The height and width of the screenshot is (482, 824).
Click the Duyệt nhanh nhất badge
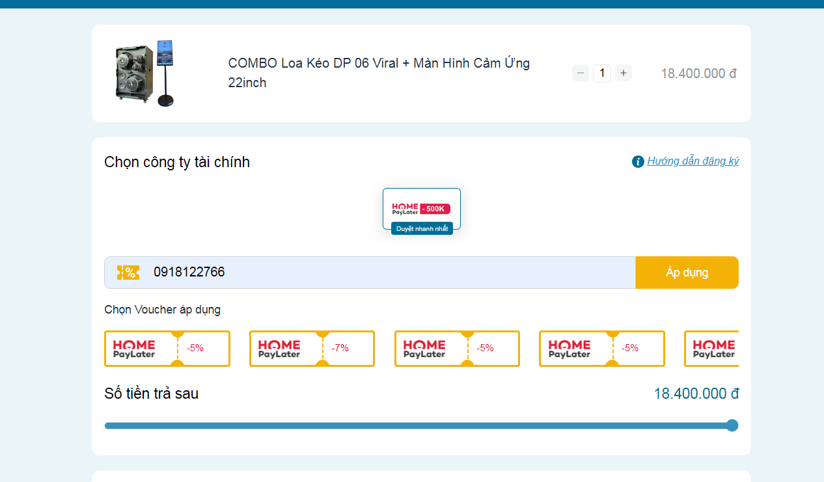(x=422, y=229)
